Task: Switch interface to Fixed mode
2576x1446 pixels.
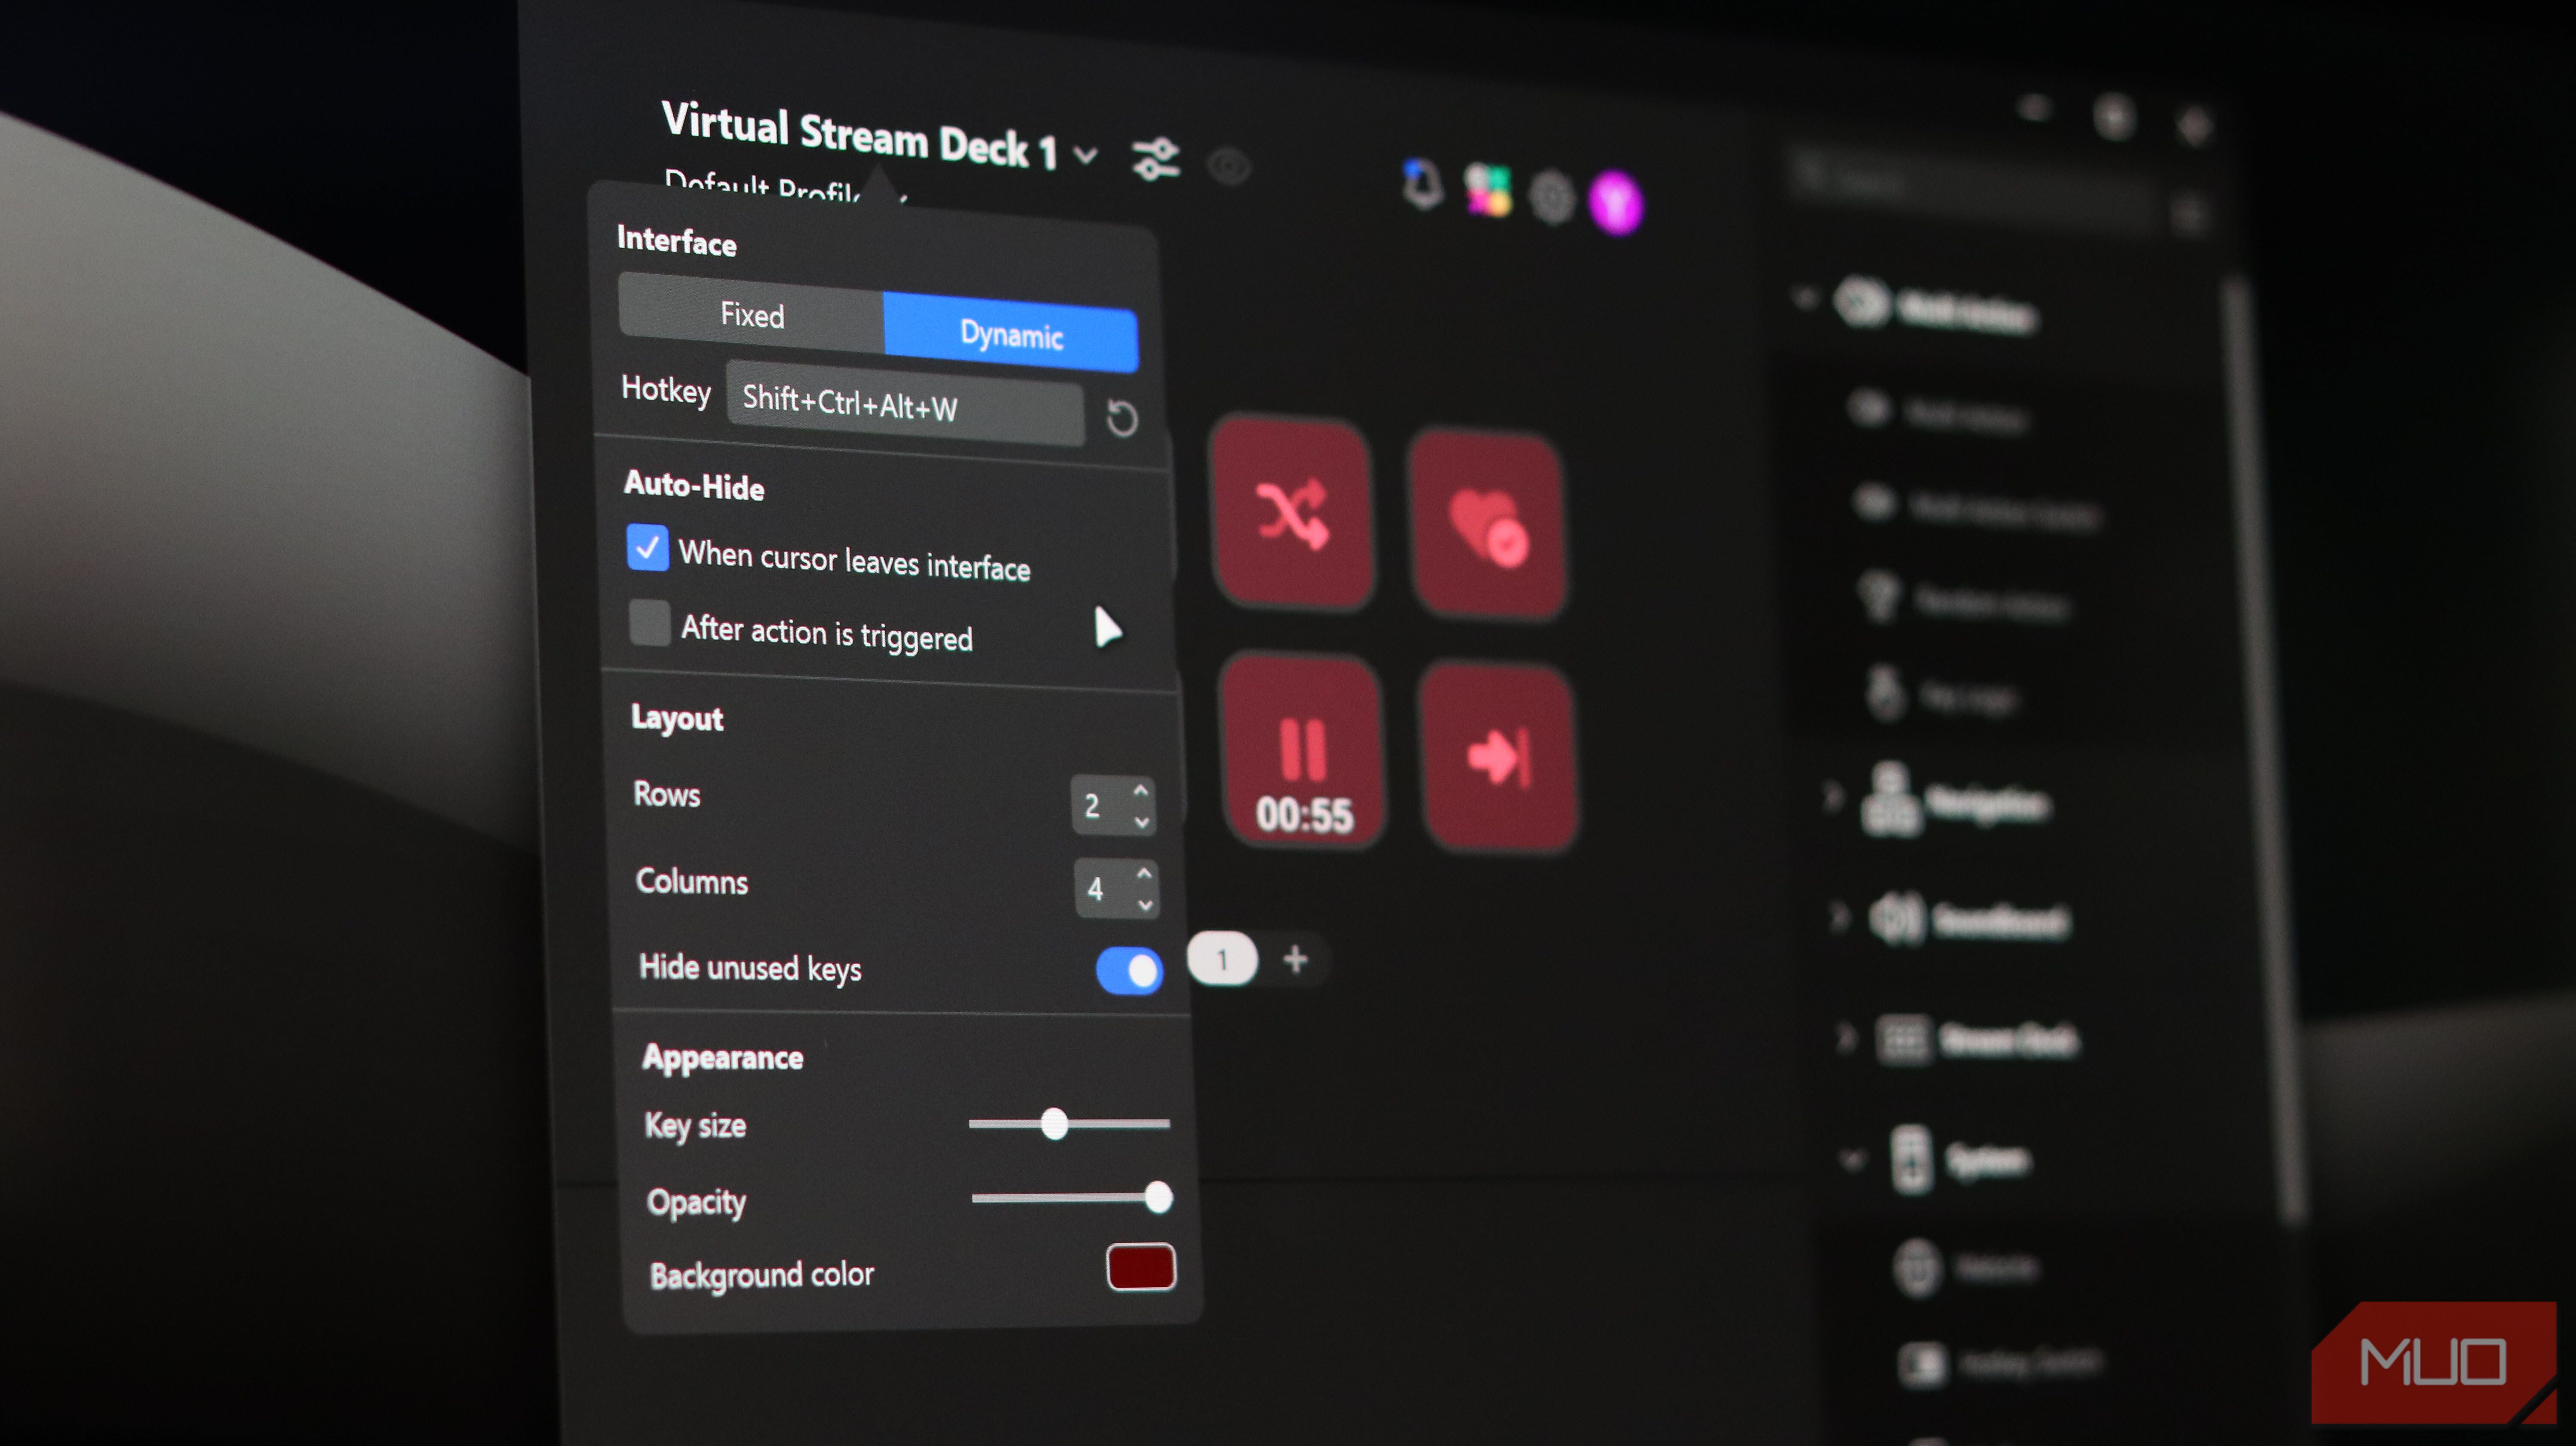Action: tap(752, 315)
